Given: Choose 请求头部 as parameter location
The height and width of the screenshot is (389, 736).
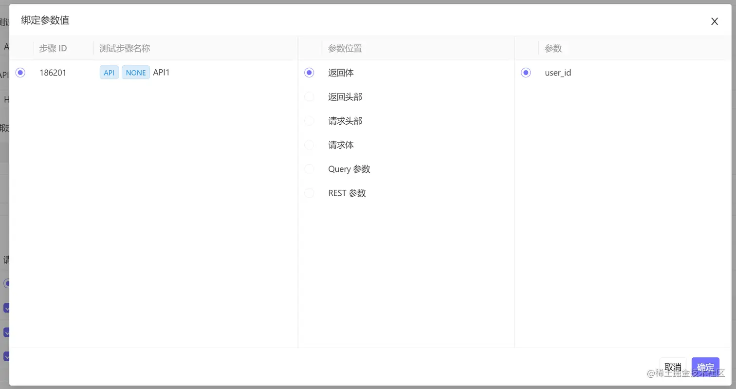Looking at the screenshot, I should click(x=309, y=121).
